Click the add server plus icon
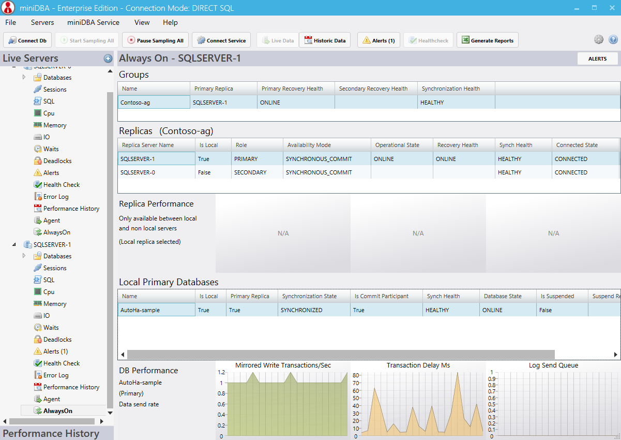The height and width of the screenshot is (440, 621). pyautogui.click(x=108, y=58)
